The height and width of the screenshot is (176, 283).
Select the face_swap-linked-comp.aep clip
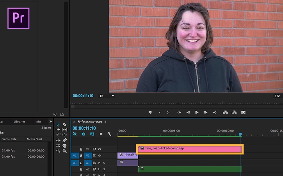point(190,149)
